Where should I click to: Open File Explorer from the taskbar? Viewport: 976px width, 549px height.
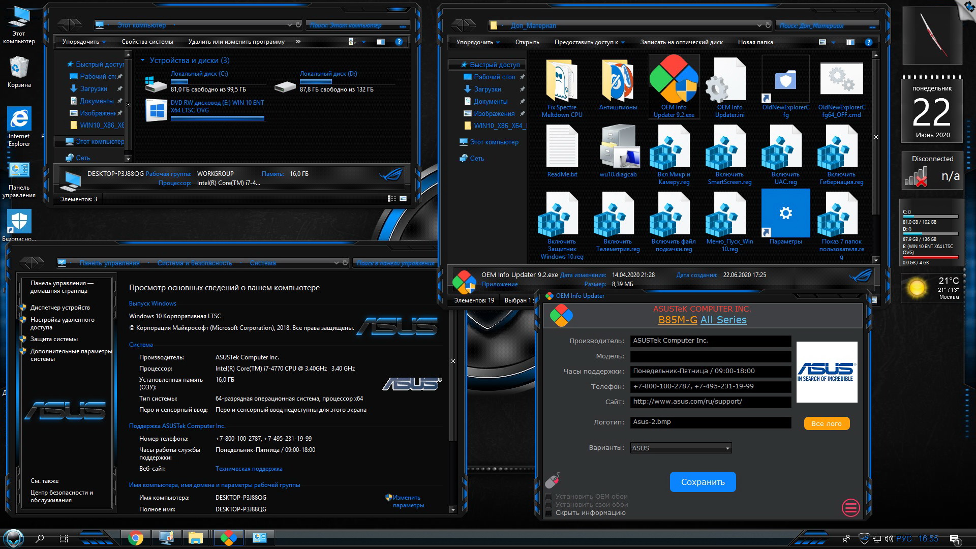tap(195, 538)
